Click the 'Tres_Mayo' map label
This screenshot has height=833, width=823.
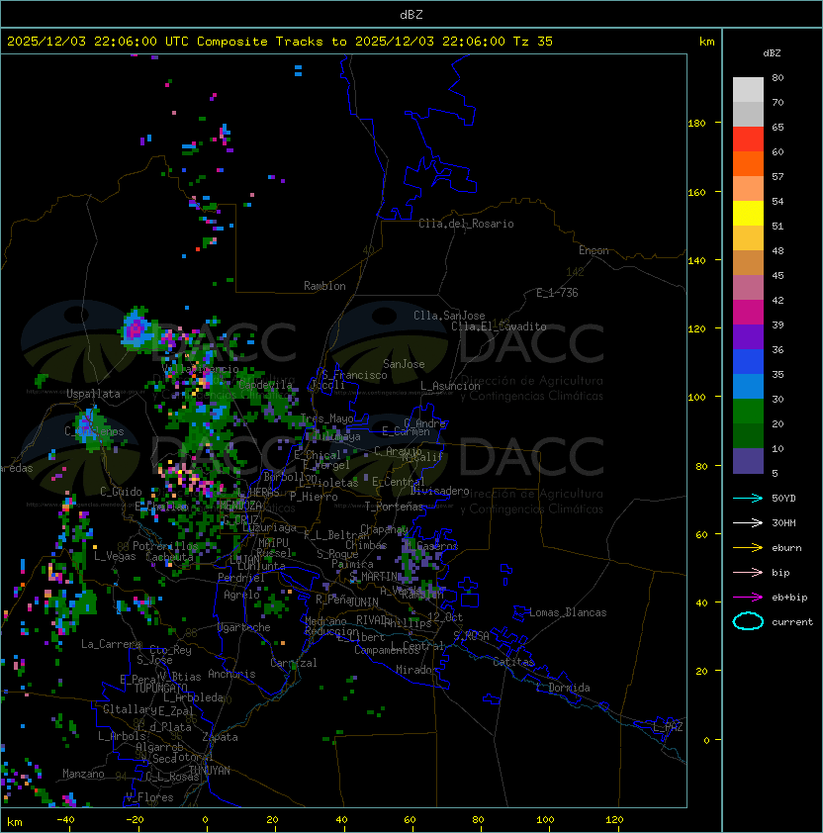point(326,418)
